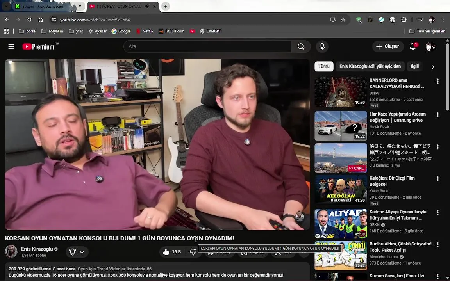The width and height of the screenshot is (450, 281).
Task: Open options for Beam.ng Drive video
Action: [437, 115]
